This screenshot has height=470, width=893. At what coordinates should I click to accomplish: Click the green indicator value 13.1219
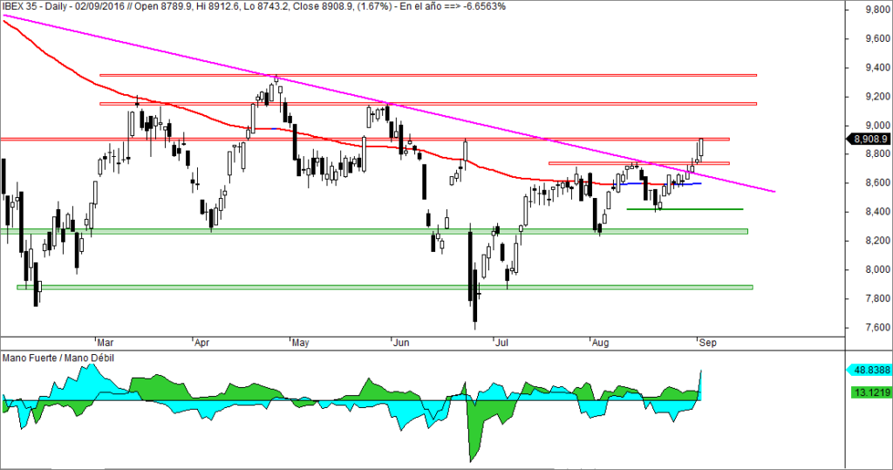871,392
